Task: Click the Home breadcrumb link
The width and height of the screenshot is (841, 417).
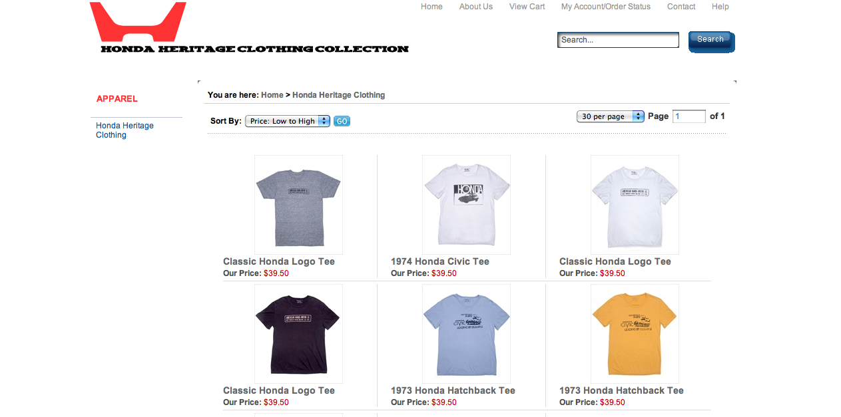Action: click(x=272, y=95)
